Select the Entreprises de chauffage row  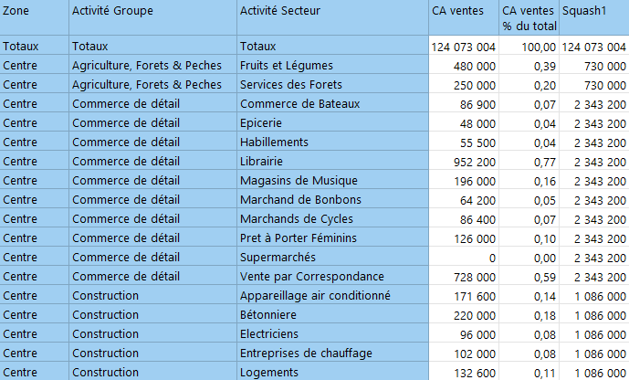314,354
